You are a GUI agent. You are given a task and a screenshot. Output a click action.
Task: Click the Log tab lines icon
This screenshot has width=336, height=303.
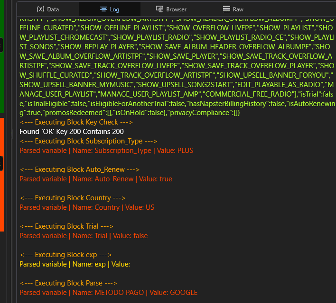tap(103, 9)
